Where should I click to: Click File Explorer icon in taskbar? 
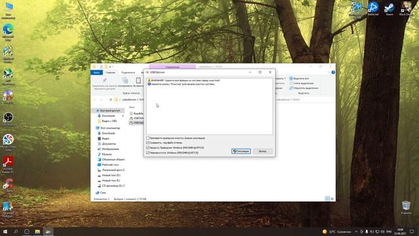[37, 231]
